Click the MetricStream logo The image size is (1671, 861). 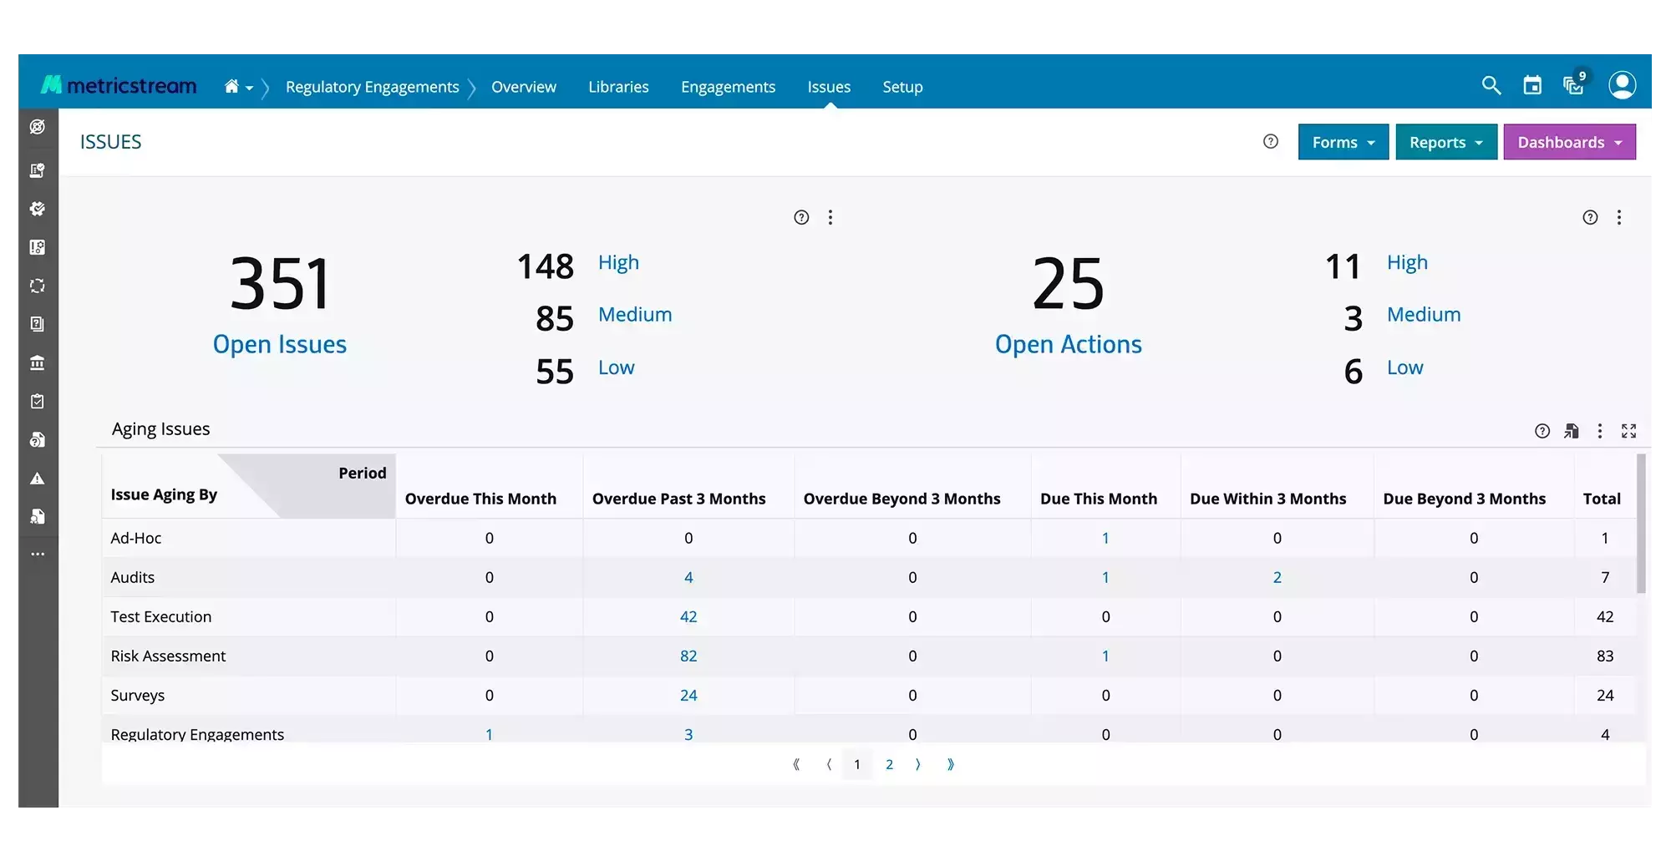click(119, 85)
